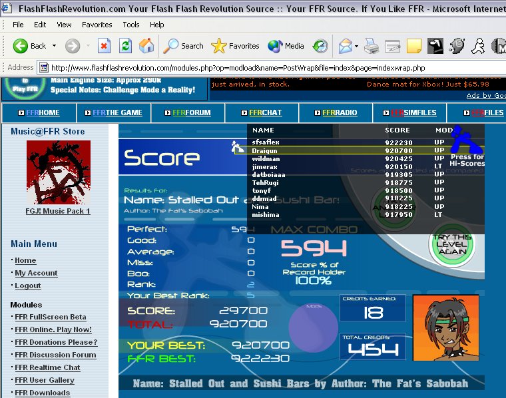Viewport: 506px width, 398px height.
Task: Open the Back history dropdown arrow
Action: click(54, 46)
